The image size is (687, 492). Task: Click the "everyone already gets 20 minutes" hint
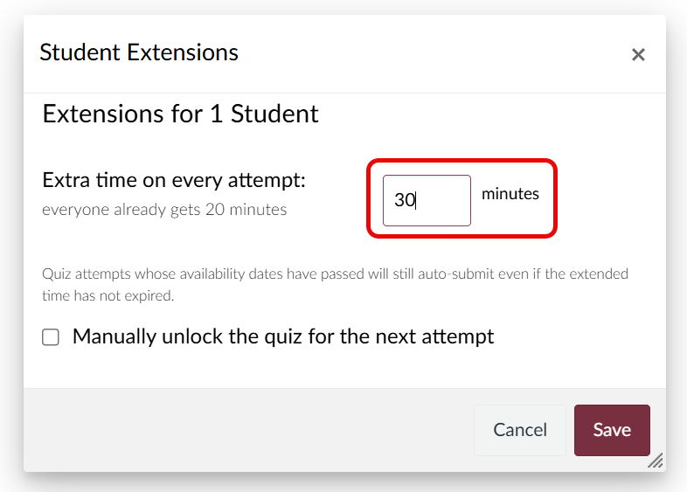coord(164,210)
